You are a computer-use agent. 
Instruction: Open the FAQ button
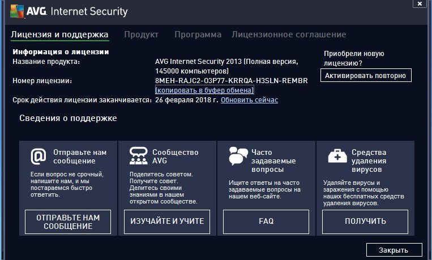click(x=266, y=221)
